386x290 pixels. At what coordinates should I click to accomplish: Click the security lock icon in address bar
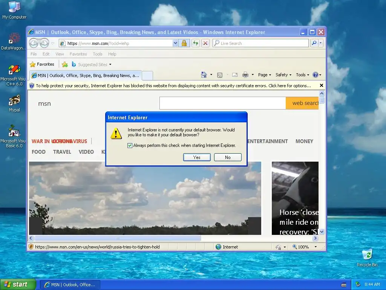tap(184, 43)
